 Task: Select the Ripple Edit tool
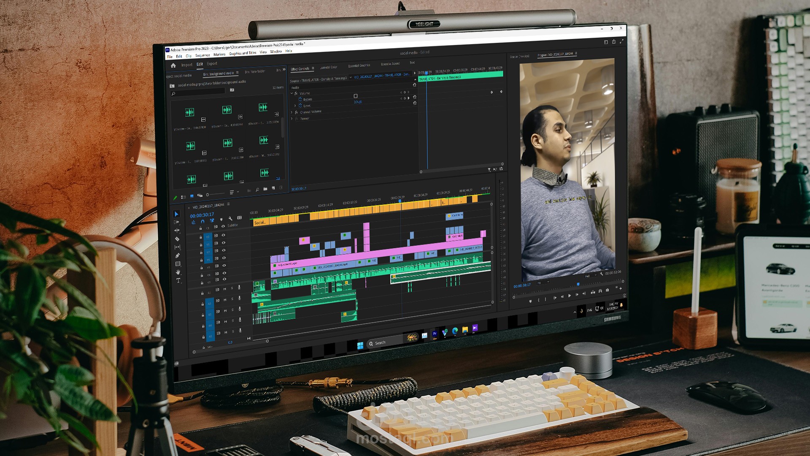[177, 231]
